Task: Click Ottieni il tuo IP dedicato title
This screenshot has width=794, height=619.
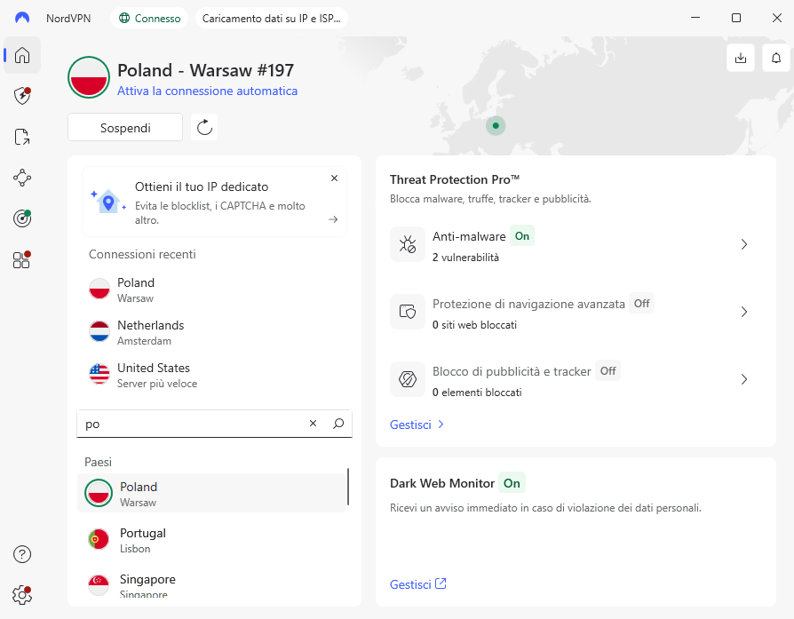Action: [x=202, y=186]
